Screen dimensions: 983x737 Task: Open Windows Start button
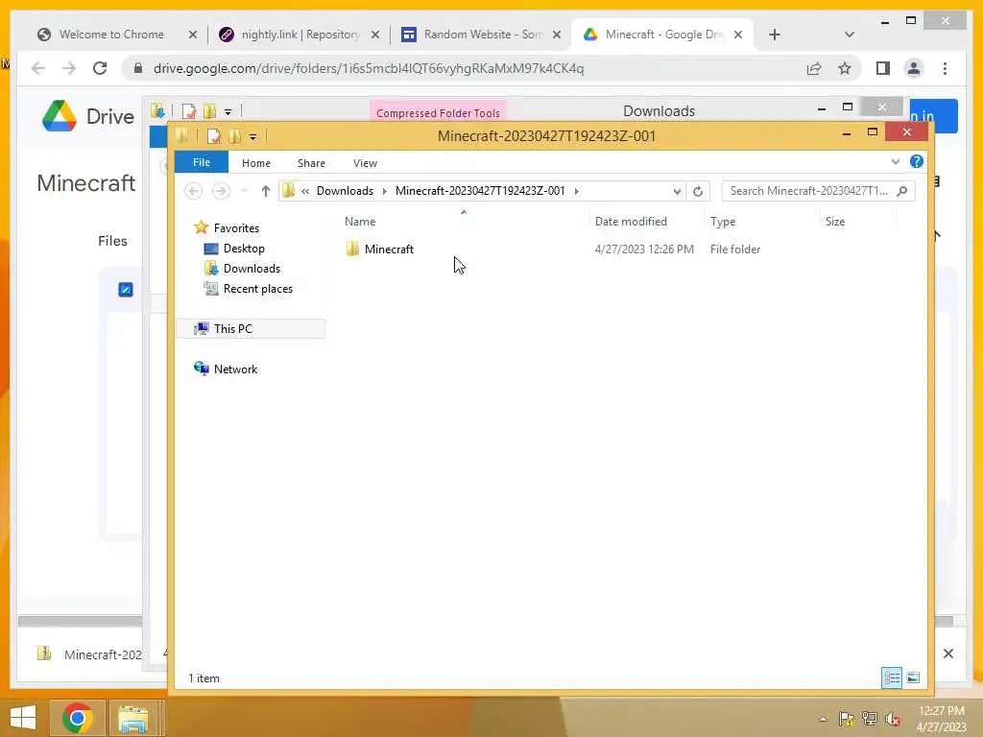tap(23, 718)
